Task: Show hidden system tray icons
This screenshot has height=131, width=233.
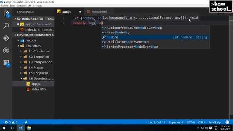Action: [198, 128]
